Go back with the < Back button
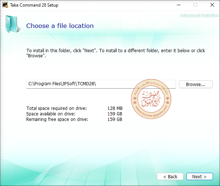This screenshot has height=186, width=220. pyautogui.click(x=170, y=177)
